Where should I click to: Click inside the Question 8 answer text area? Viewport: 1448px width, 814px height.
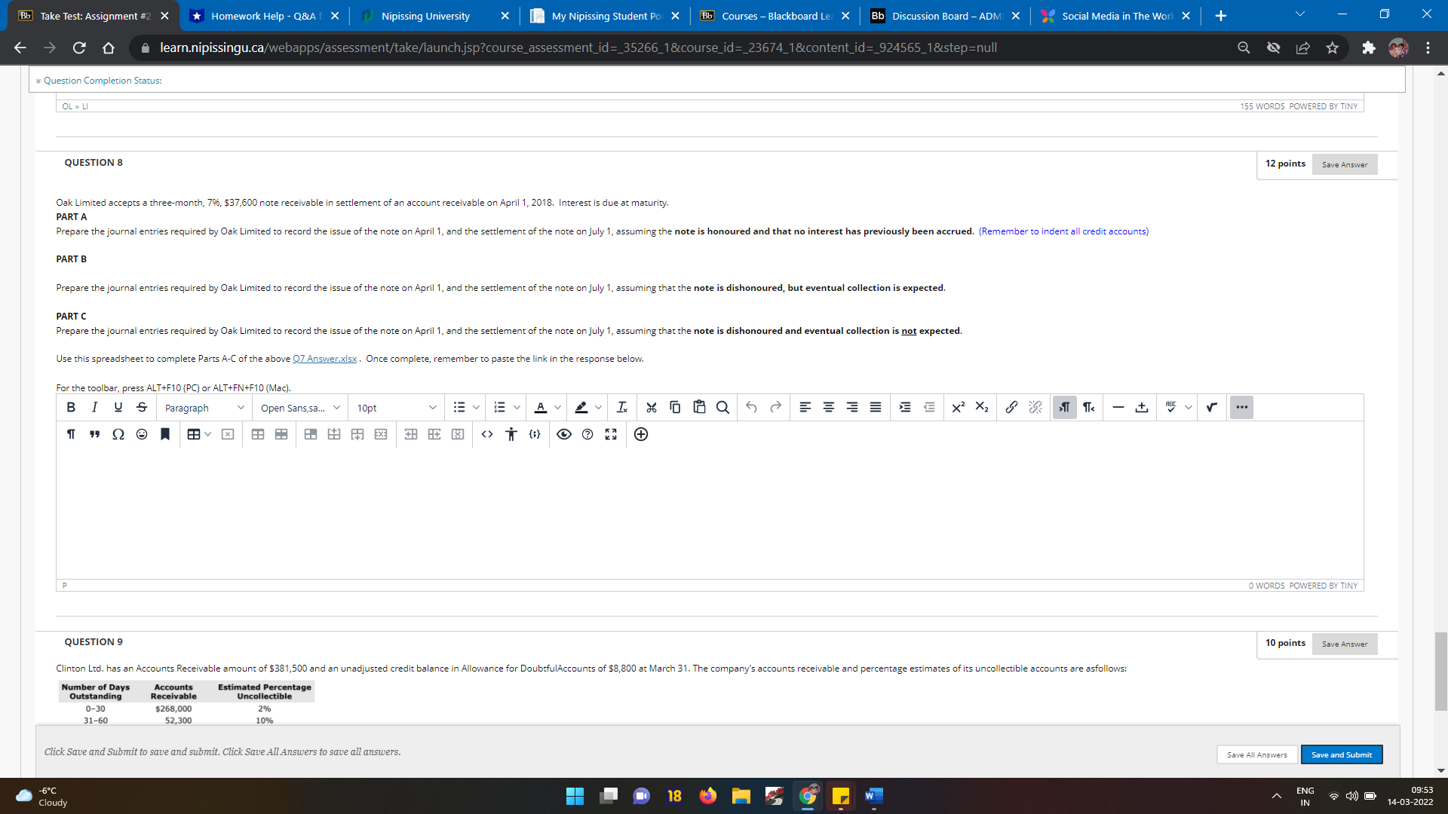709,513
